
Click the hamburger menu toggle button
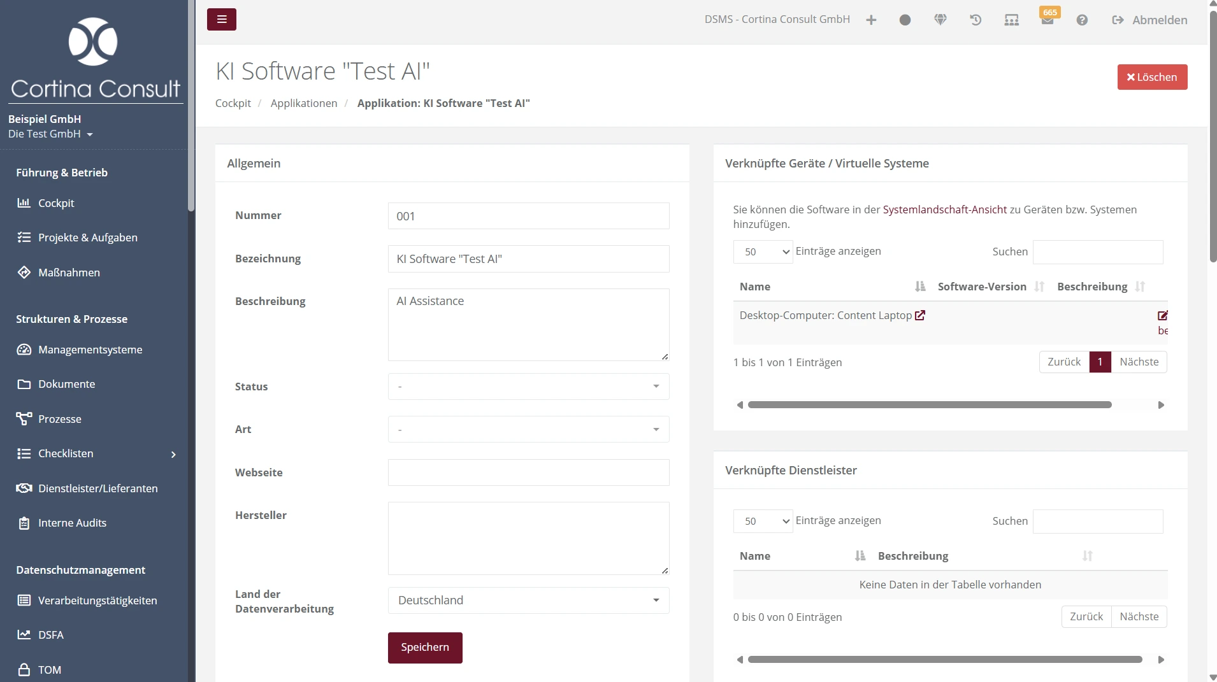pos(221,19)
